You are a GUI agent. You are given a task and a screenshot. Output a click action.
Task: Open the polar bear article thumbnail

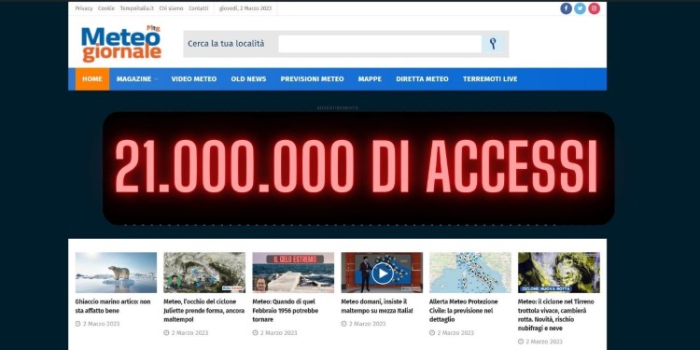click(x=116, y=273)
